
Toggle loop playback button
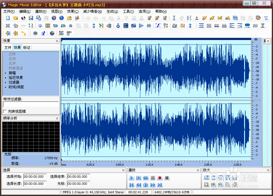[x=146, y=178]
